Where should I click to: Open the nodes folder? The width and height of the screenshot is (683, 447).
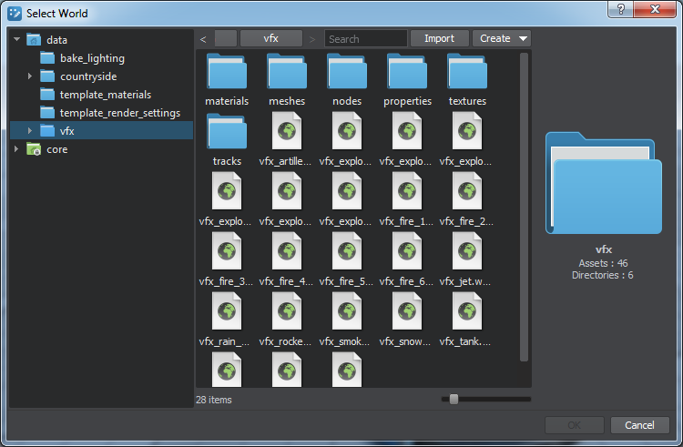(x=347, y=72)
